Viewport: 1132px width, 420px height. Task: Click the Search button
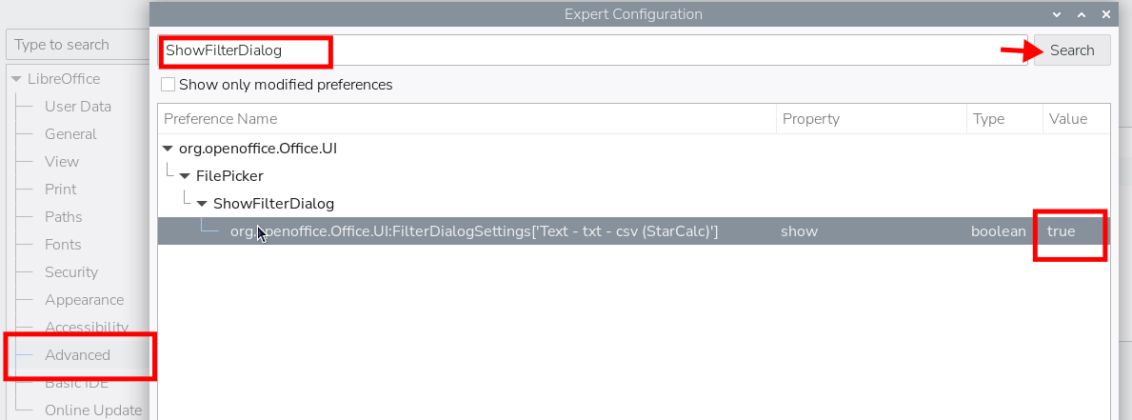[1072, 50]
